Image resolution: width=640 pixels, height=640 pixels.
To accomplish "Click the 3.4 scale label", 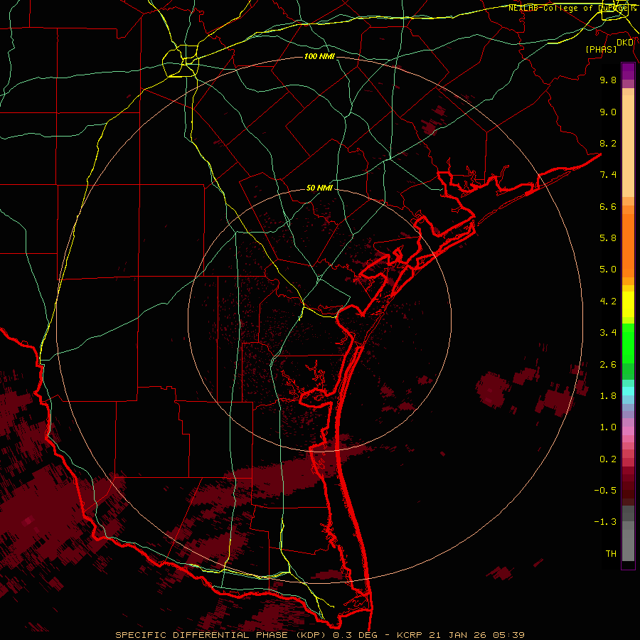I will (x=608, y=333).
